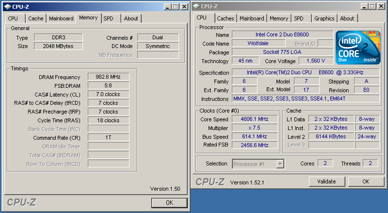Click the Symmetric DC Mode field
388x213 pixels.
point(158,46)
